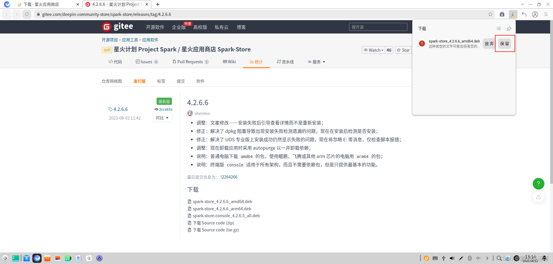Open the calendar dock icon
This screenshot has height=264, width=553.
pyautogui.click(x=89, y=258)
